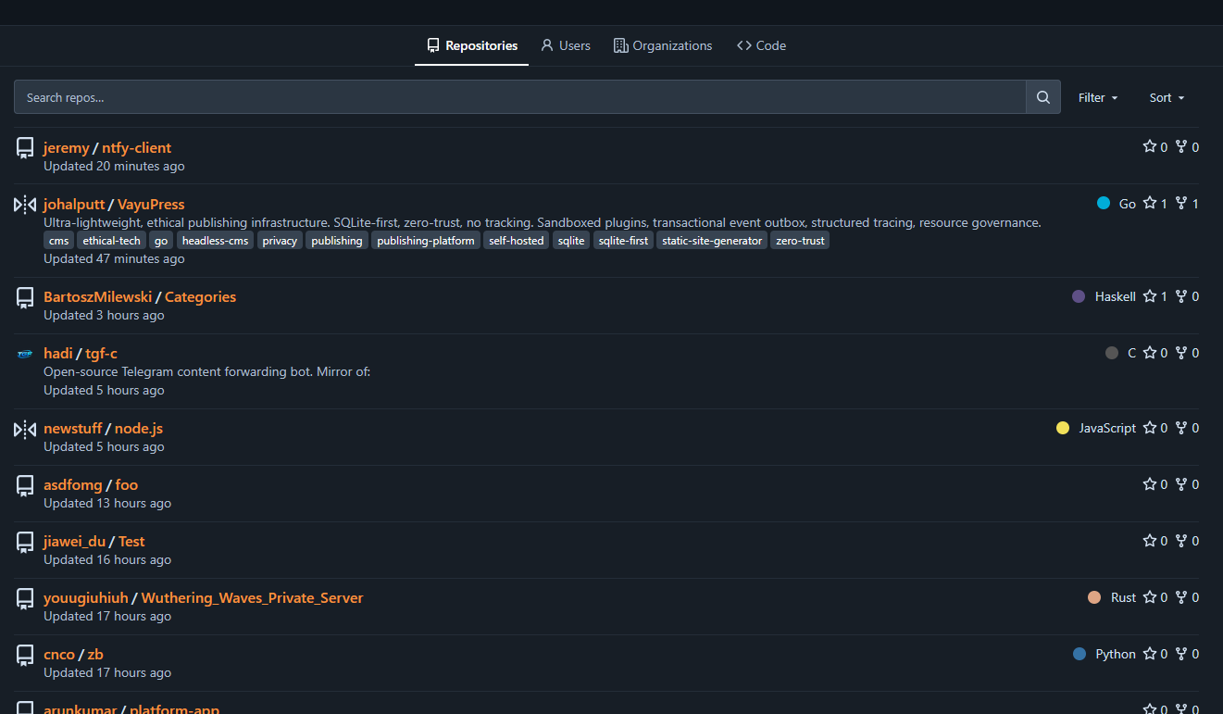Select the zero-trust topic tag

point(800,241)
